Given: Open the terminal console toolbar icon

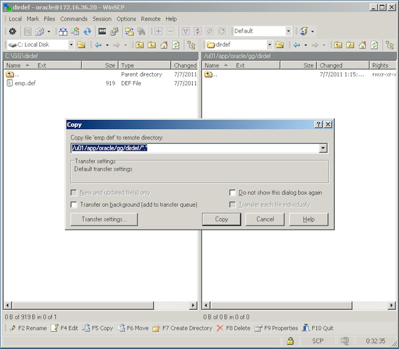Looking at the screenshot, I should [x=102, y=31].
